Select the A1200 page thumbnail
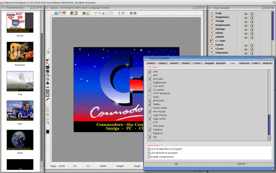This screenshot has width=276, height=173. point(20,22)
